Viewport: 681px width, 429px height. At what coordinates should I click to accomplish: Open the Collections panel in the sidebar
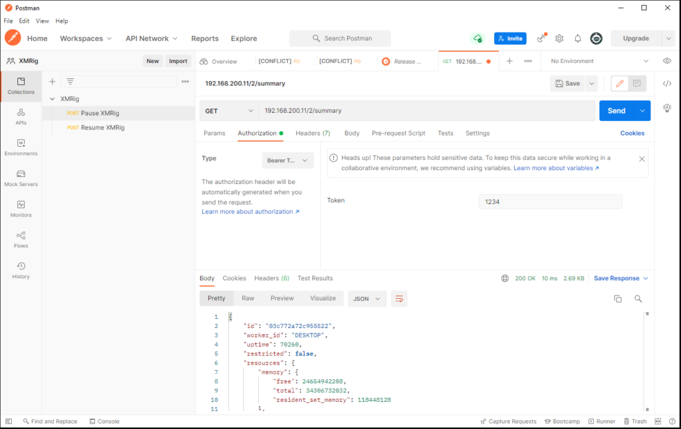click(21, 85)
